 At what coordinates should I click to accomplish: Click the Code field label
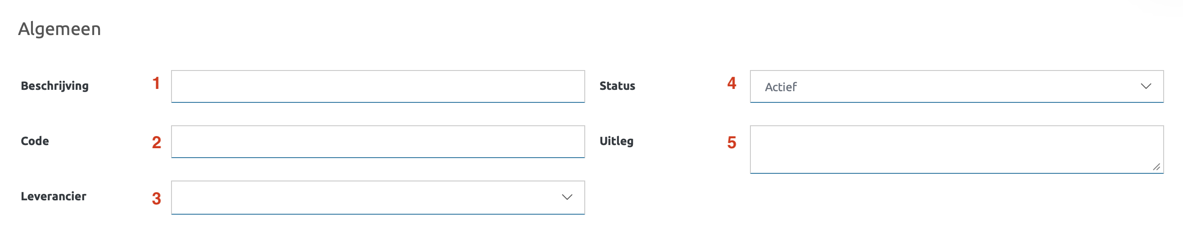(x=35, y=141)
